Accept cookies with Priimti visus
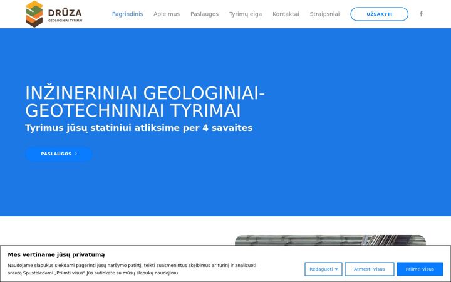Screen dimensions: 451x282 click(x=420, y=269)
